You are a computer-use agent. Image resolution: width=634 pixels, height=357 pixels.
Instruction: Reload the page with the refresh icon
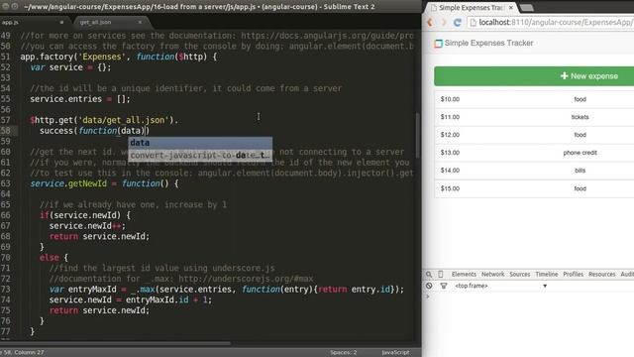click(458, 23)
